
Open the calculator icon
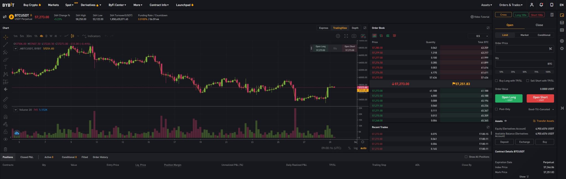click(552, 15)
